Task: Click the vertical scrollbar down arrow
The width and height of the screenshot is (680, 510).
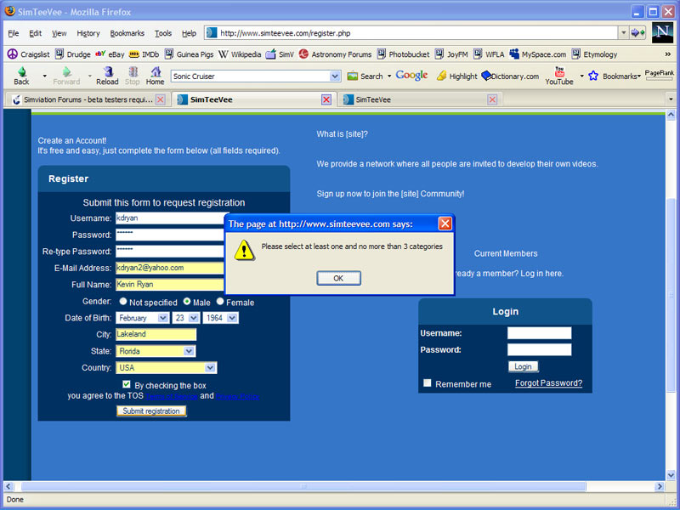Action: (671, 476)
